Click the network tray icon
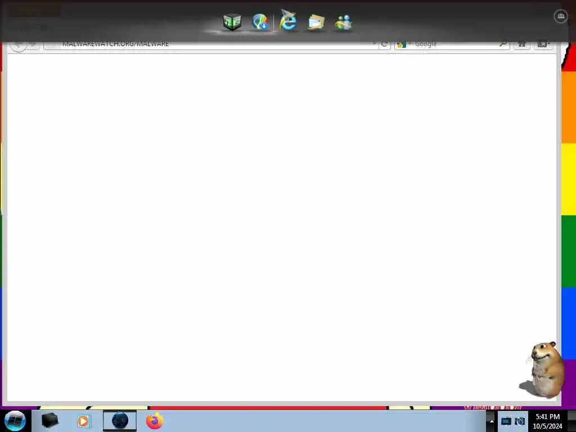The height and width of the screenshot is (432, 576). pyautogui.click(x=520, y=421)
